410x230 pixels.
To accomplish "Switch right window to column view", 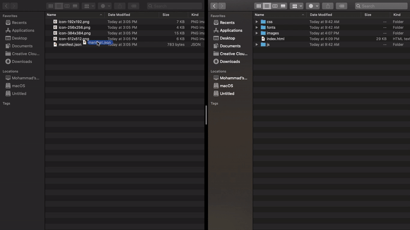I will [x=275, y=6].
